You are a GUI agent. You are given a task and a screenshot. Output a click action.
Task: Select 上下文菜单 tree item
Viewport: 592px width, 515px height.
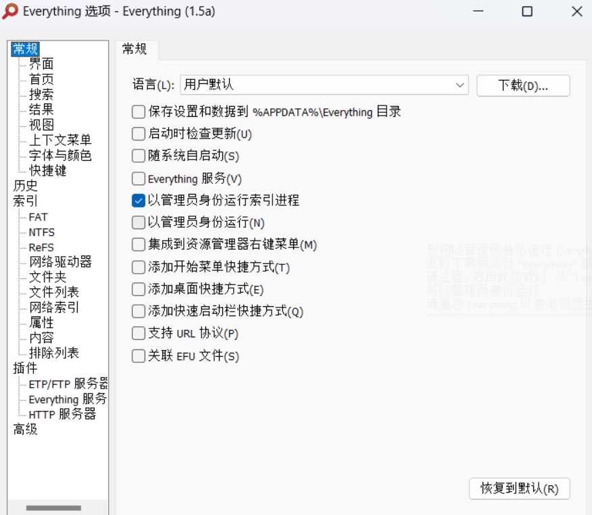tap(60, 140)
